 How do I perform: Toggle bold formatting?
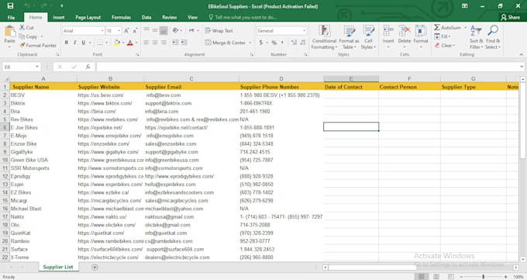point(67,43)
